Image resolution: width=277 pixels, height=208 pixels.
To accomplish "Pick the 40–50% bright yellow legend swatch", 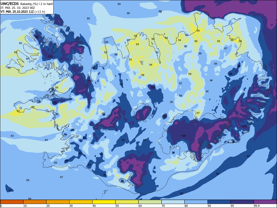I will point(104,202).
